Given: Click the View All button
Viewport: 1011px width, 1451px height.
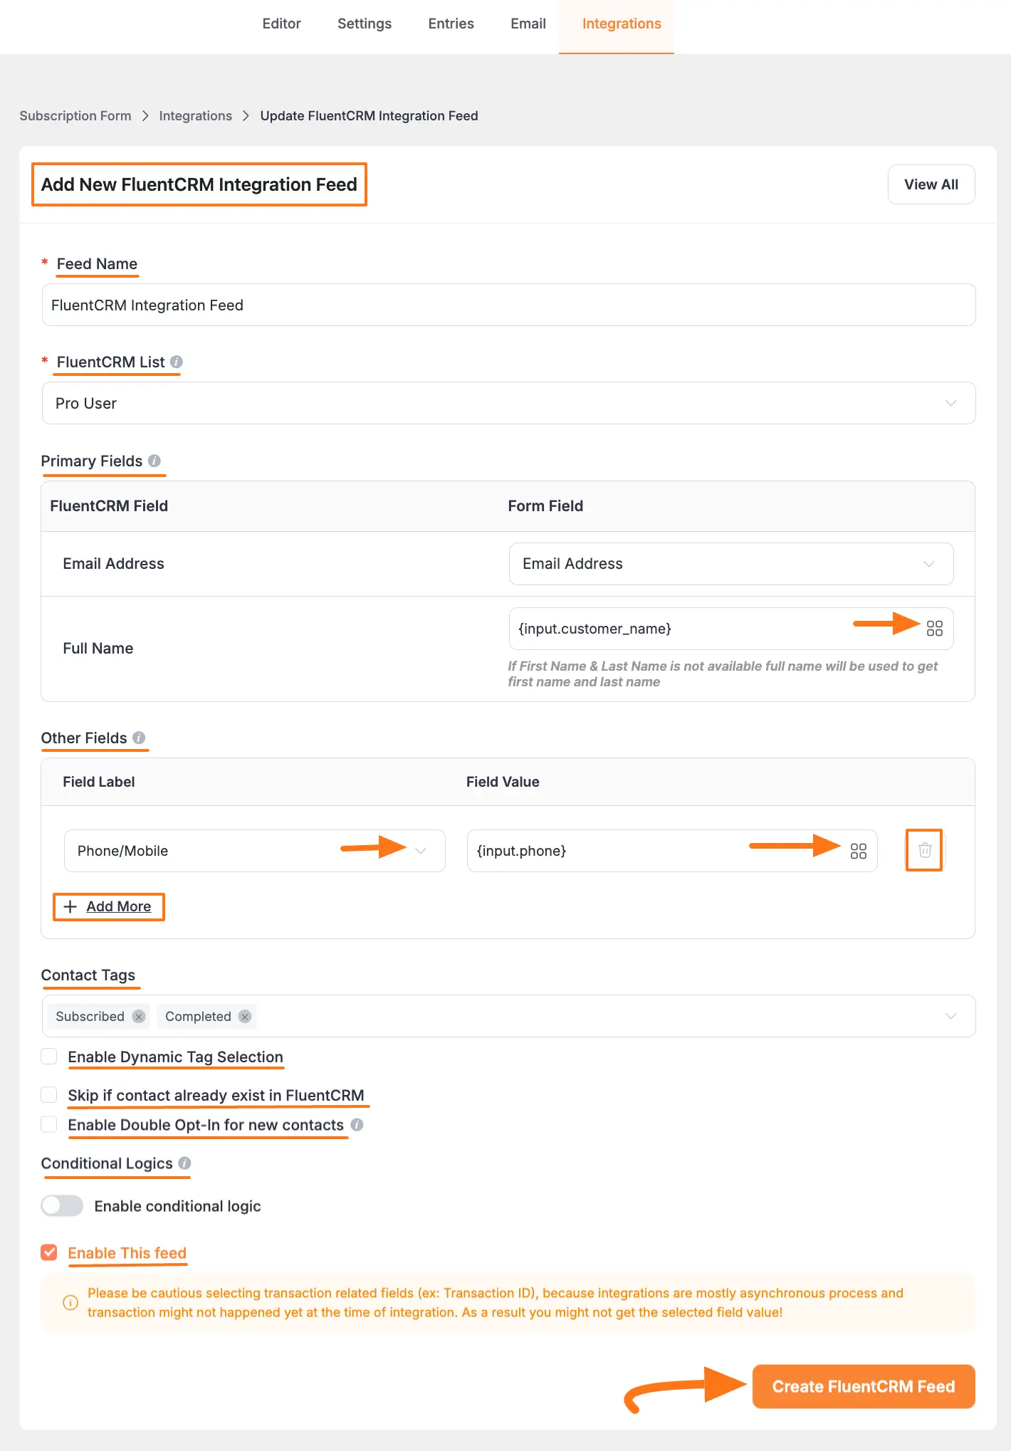Looking at the screenshot, I should (x=931, y=184).
